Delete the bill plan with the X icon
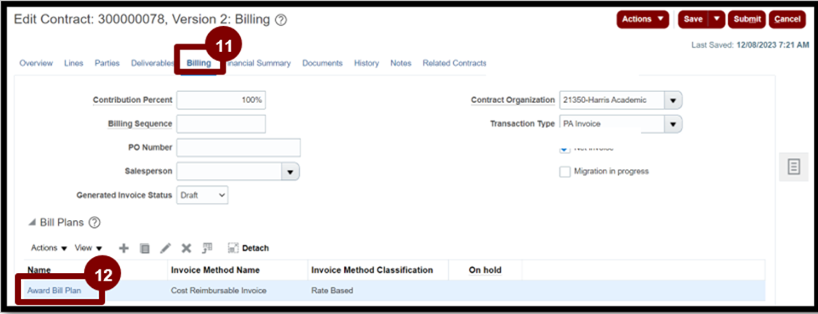818x314 pixels. pyautogui.click(x=185, y=249)
